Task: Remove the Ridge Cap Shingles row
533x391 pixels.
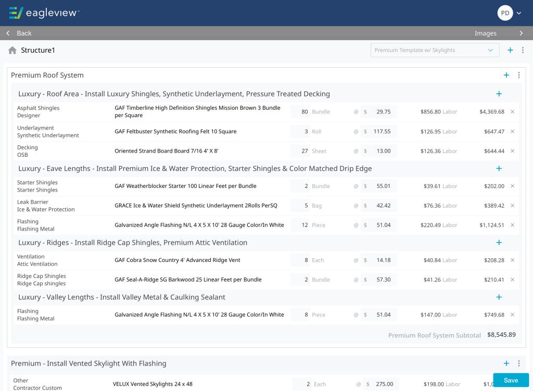Action: click(513, 280)
